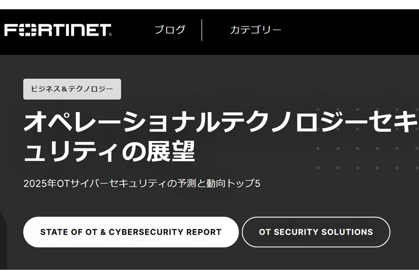419x279 pixels.
Task: Click the vertical divider between ブログ and カテゴリー
Action: click(202, 30)
